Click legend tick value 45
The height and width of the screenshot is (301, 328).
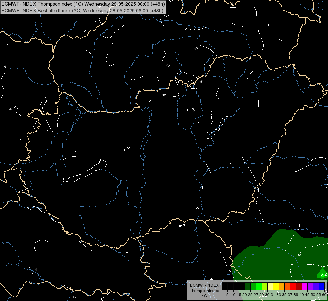point(307,295)
